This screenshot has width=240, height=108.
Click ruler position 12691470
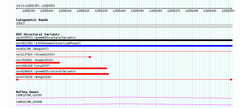pos(174,11)
